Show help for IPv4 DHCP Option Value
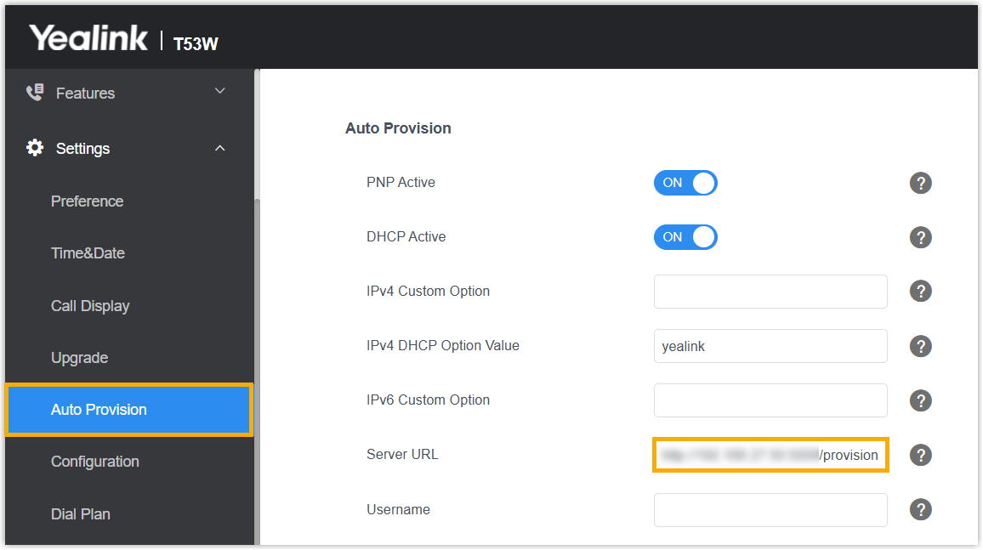Image resolution: width=983 pixels, height=550 pixels. click(x=920, y=346)
